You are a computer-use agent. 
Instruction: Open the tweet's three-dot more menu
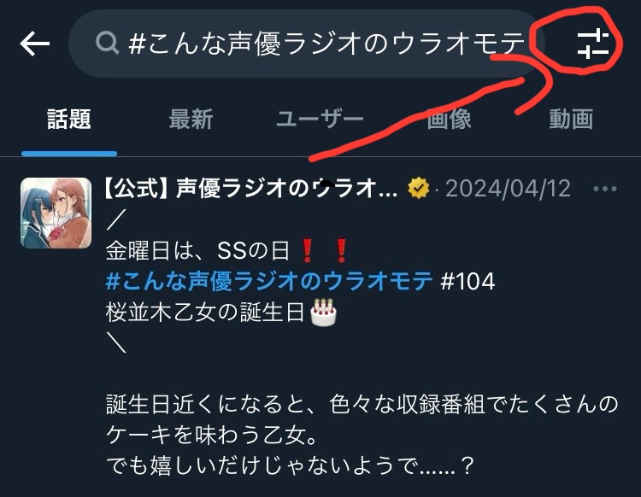[x=604, y=189]
